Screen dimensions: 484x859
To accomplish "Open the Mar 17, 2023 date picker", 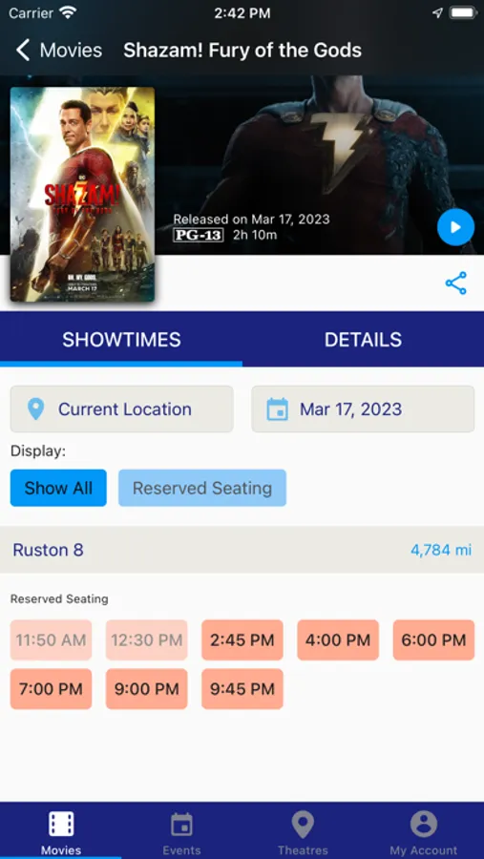I will click(363, 409).
